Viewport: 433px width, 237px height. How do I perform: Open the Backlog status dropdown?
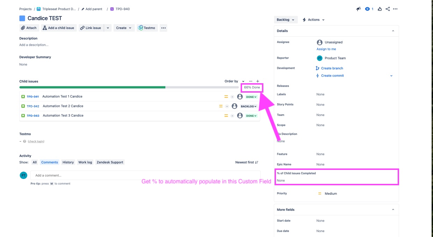click(286, 20)
